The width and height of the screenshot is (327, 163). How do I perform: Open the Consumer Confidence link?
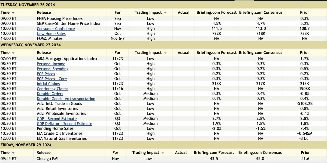click(56, 29)
